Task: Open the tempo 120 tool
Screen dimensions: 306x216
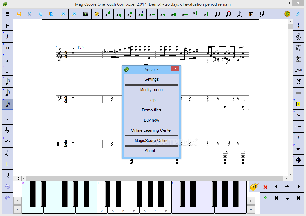Action: [x=298, y=70]
